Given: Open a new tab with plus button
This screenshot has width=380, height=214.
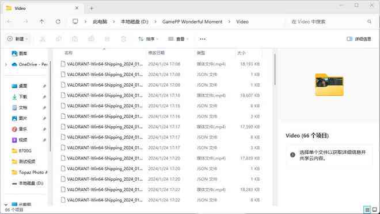Looking at the screenshot, I should (x=92, y=8).
